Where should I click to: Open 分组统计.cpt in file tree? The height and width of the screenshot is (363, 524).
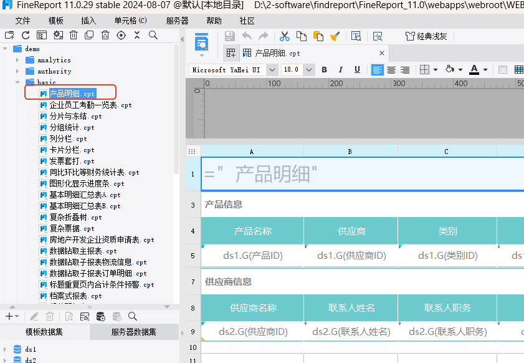(x=72, y=127)
